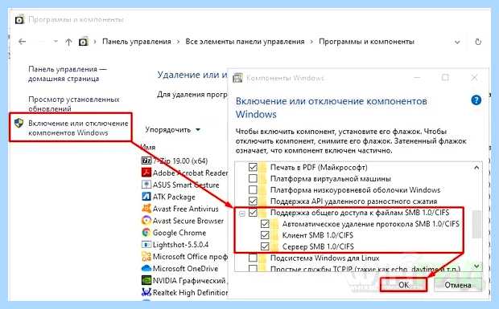Select Avast Secure Browser name text
This screenshot has height=309, width=499.
pyautogui.click(x=188, y=221)
